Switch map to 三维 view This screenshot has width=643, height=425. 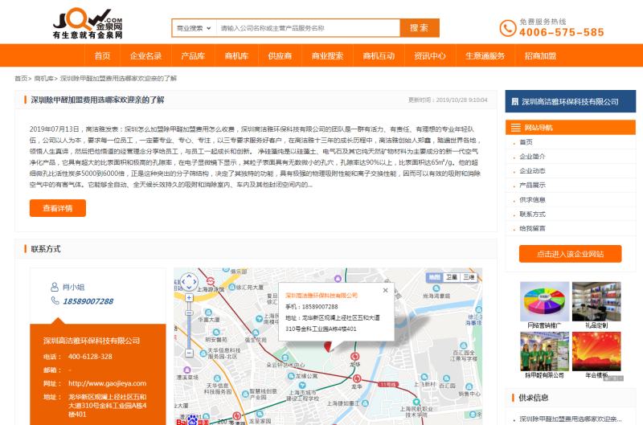pos(469,277)
